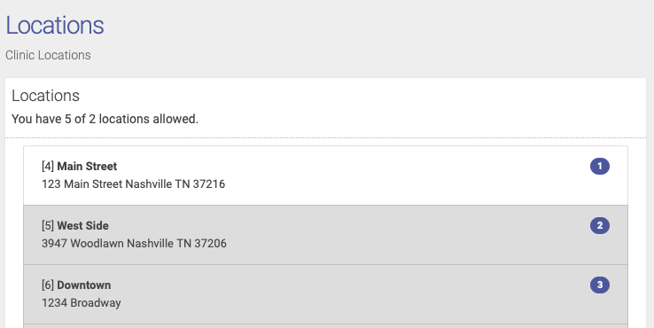The height and width of the screenshot is (328, 654).
Task: Select the West Side location name
Action: [x=82, y=225]
